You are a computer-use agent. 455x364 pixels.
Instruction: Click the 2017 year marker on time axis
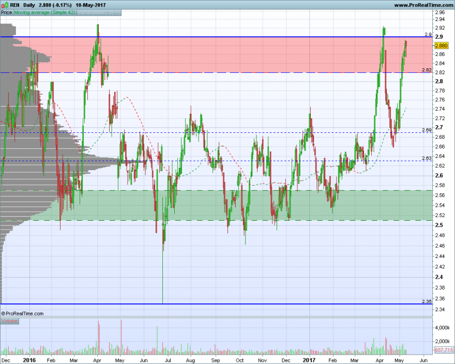(x=309, y=360)
